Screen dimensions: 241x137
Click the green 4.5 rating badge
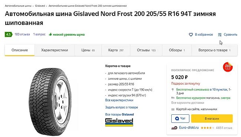9,34
